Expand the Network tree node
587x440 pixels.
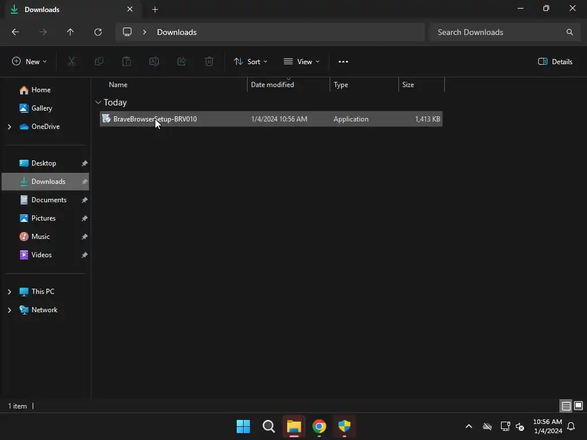coord(10,310)
